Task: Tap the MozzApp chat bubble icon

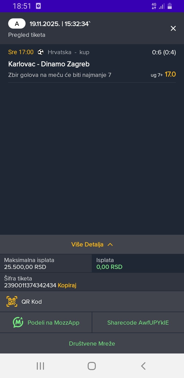Action: 18,322
